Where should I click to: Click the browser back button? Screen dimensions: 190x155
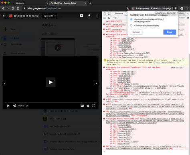3,8
